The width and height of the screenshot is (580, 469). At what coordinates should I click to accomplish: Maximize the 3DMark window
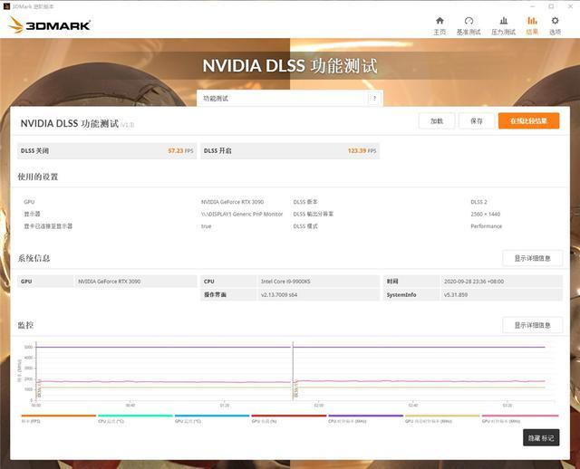[x=551, y=6]
